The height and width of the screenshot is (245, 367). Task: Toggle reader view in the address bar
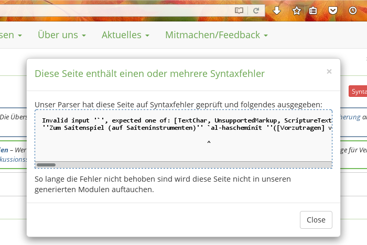[239, 10]
